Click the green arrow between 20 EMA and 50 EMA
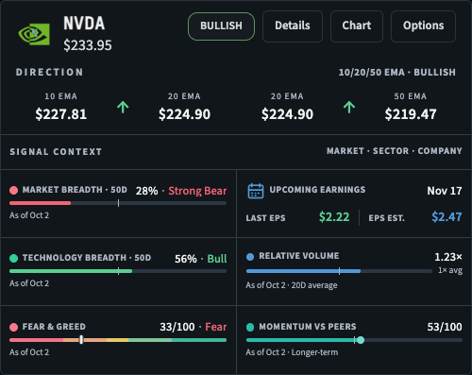The width and height of the screenshot is (472, 375). pos(349,107)
